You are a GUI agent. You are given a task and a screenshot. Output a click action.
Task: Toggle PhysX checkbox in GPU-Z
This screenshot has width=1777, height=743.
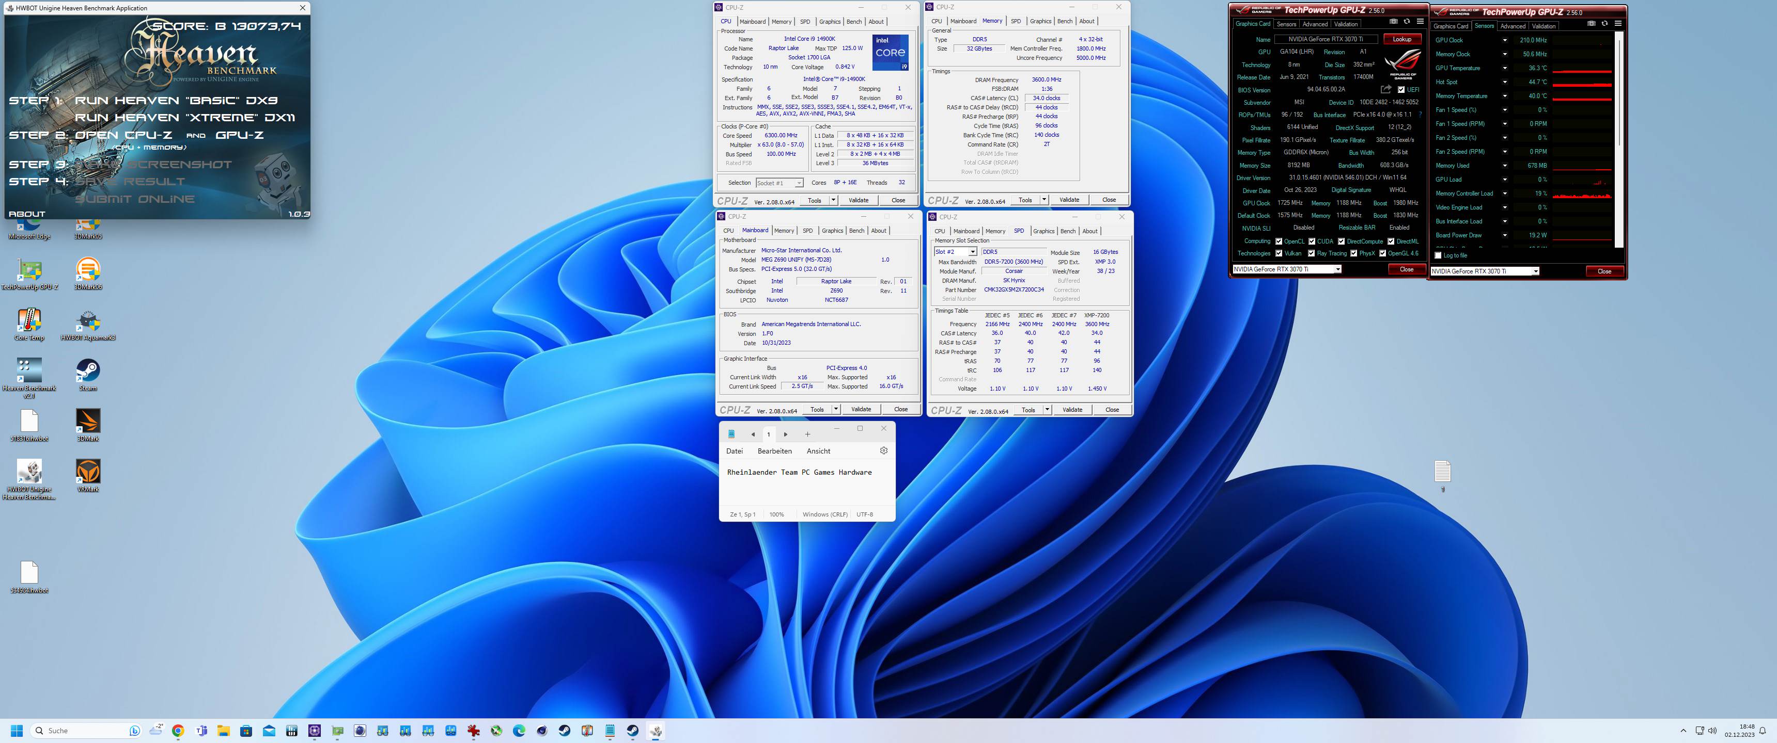click(x=1353, y=253)
